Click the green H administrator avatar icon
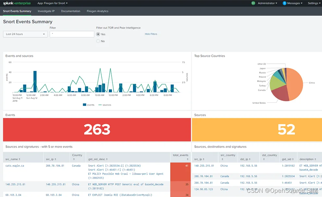This screenshot has width=322, height=197. [253, 3]
